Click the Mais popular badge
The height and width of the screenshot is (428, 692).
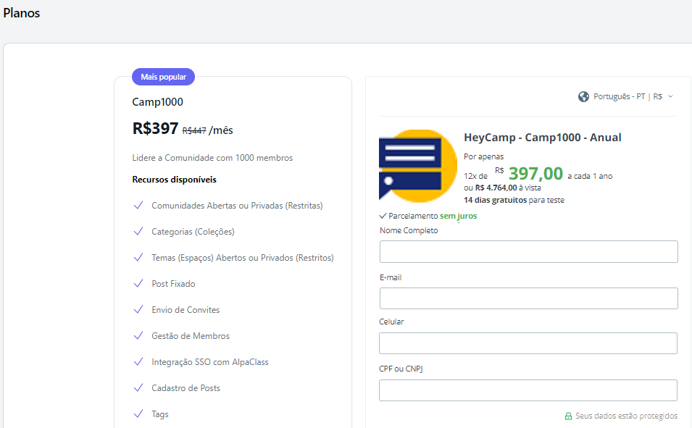pyautogui.click(x=163, y=77)
